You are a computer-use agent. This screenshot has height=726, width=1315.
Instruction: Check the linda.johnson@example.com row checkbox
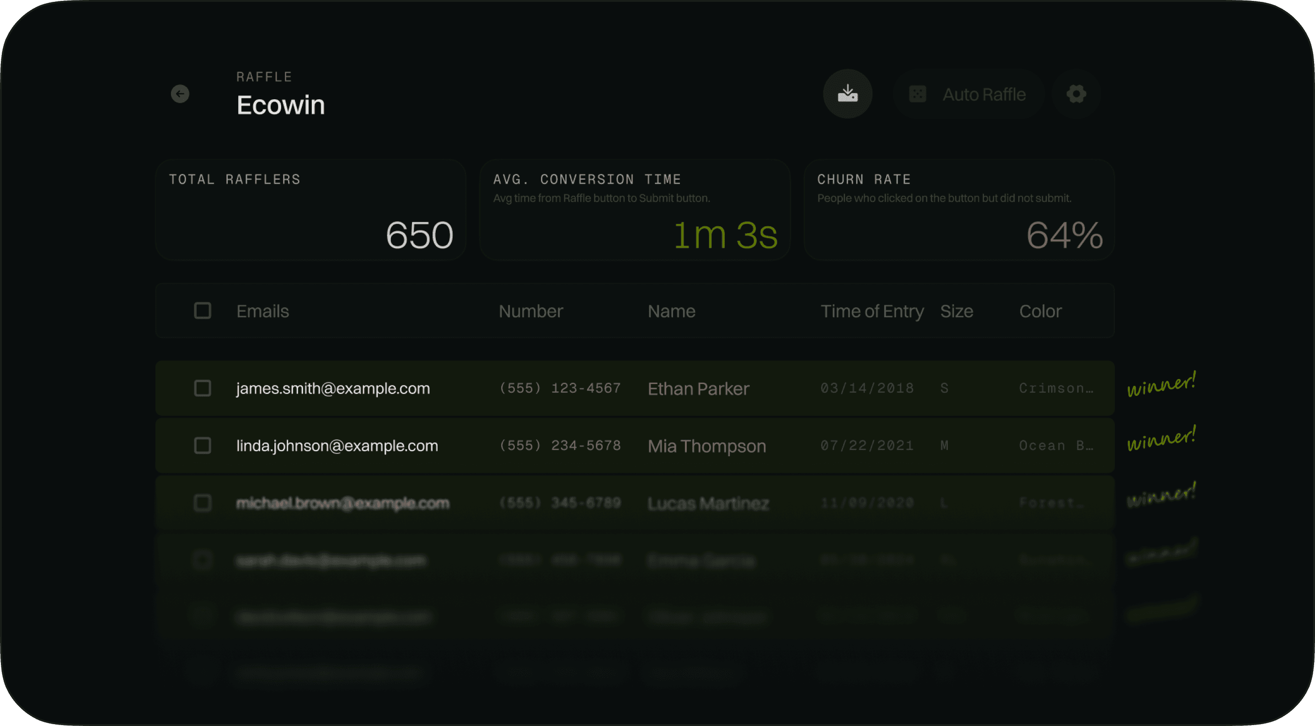pos(202,446)
